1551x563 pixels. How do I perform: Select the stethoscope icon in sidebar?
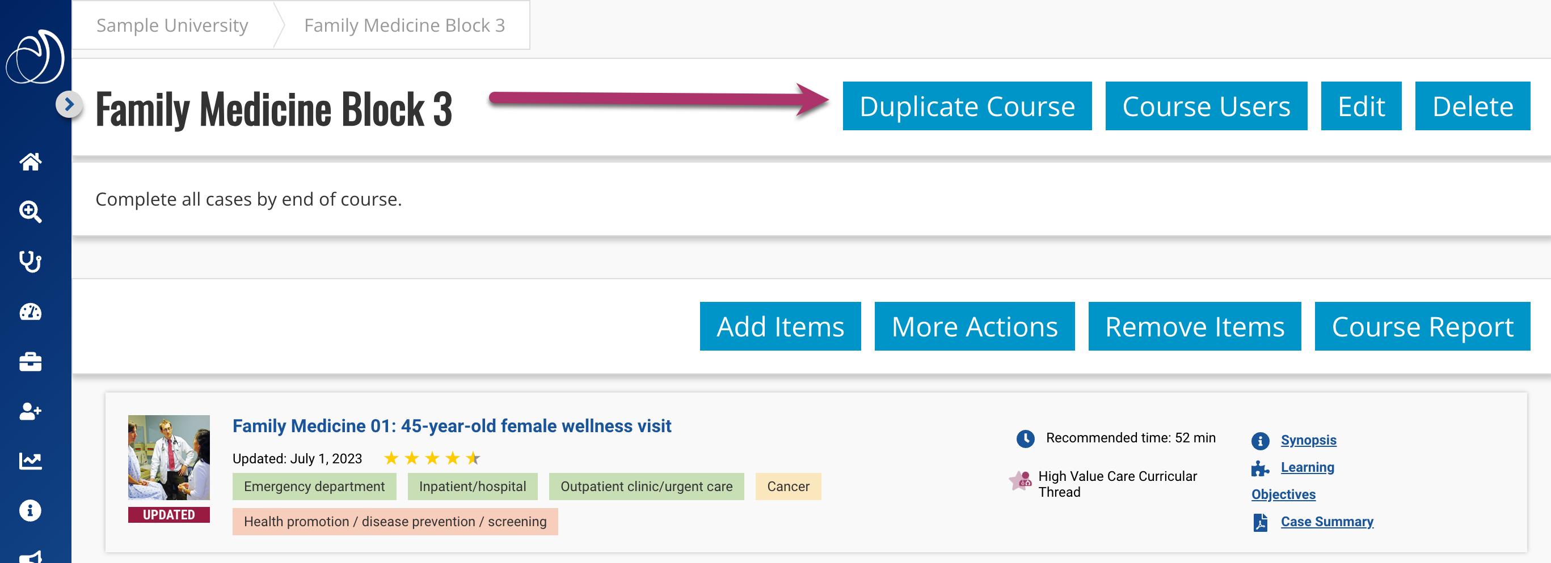click(x=30, y=261)
